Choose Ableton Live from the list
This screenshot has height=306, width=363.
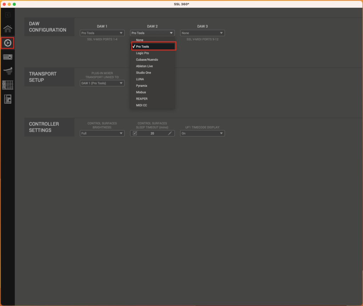[x=152, y=66]
